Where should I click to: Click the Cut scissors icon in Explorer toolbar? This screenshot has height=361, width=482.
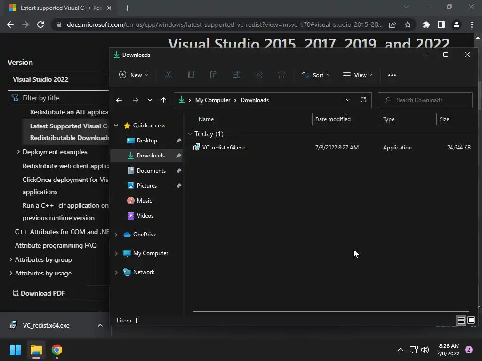pos(168,75)
